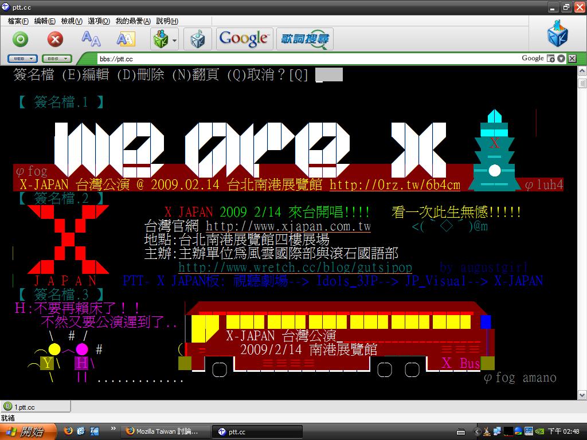587x440 pixels.
Task: Click the Google search label in address bar
Action: click(x=533, y=58)
